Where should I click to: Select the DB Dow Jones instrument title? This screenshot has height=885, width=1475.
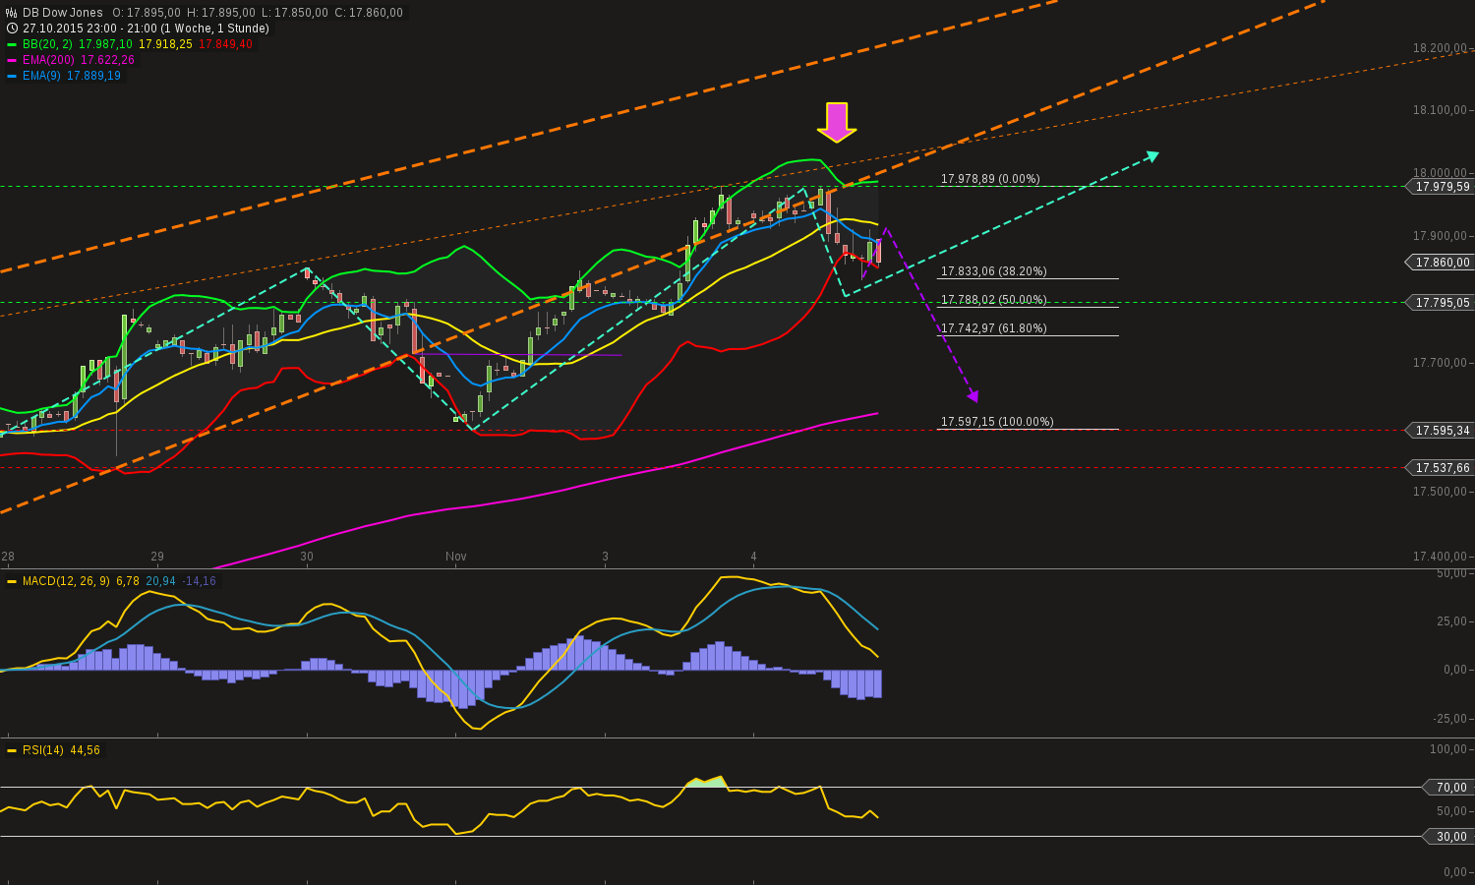(x=63, y=13)
